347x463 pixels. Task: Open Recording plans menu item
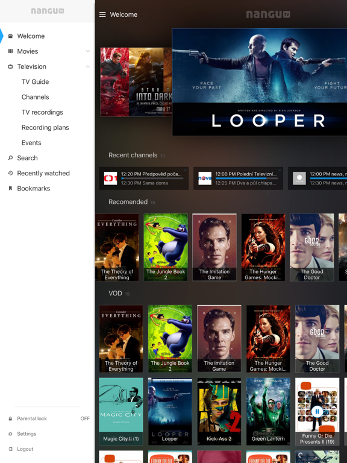[45, 128]
